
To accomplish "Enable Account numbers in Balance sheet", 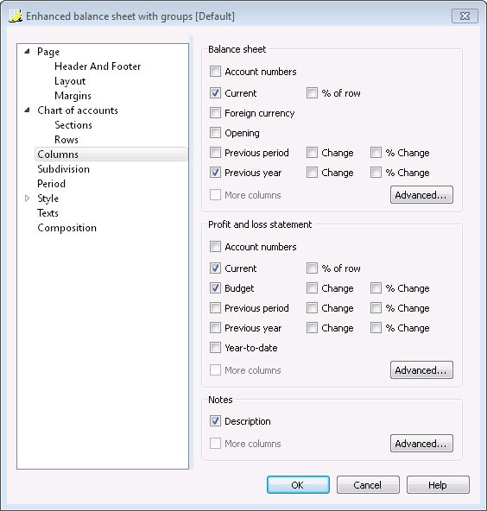I will [215, 72].
